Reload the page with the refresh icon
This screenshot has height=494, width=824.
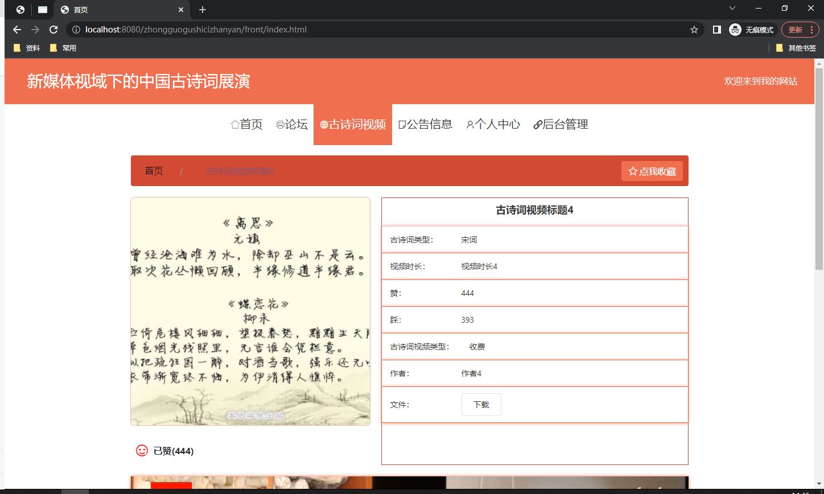(x=52, y=29)
